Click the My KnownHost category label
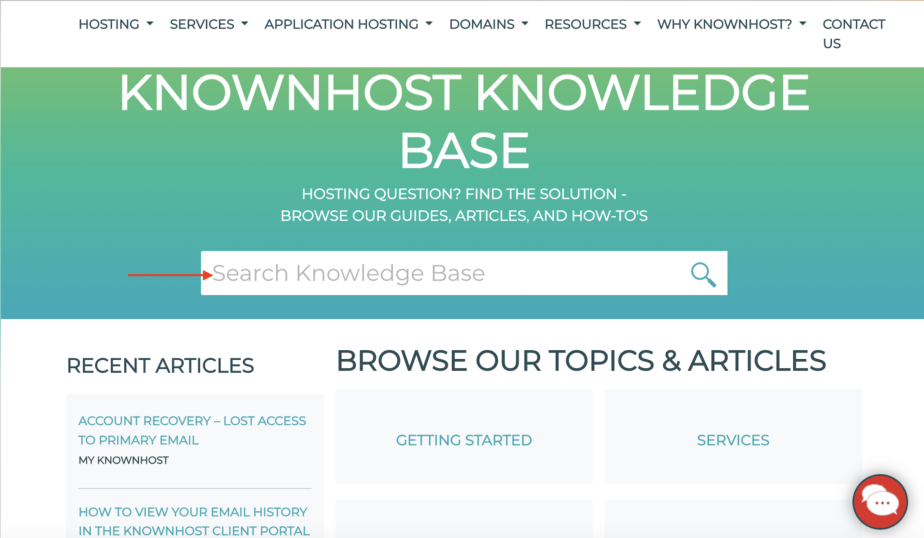924x538 pixels. click(x=123, y=460)
